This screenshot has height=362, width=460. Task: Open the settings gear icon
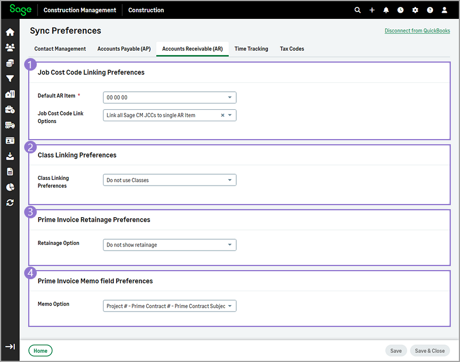pos(415,10)
